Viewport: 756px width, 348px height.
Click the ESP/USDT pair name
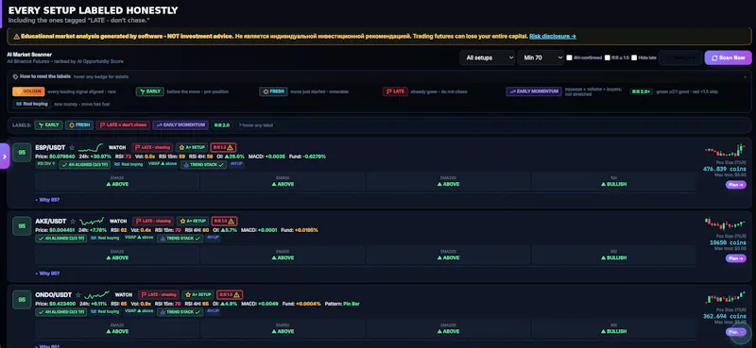(x=50, y=148)
